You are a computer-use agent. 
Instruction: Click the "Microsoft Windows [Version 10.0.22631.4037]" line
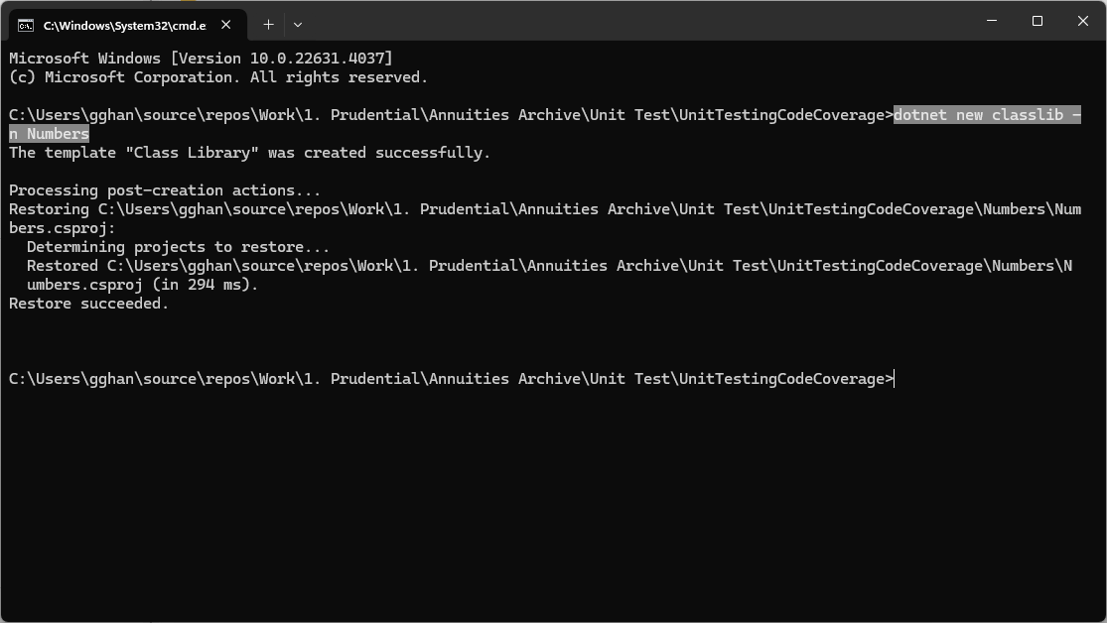201,58
